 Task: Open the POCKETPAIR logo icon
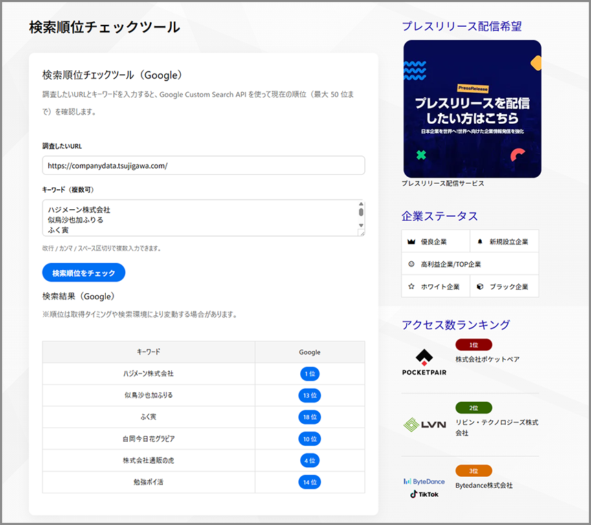pos(424,357)
